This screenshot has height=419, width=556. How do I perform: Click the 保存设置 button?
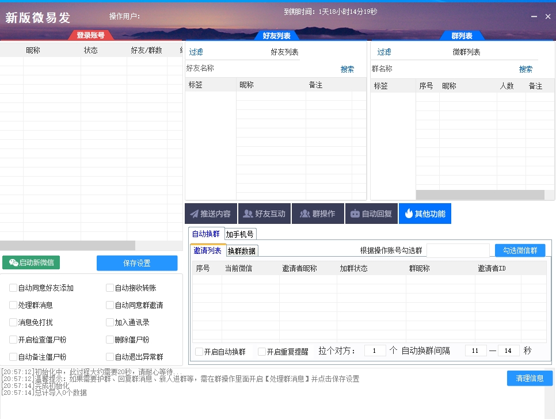pyautogui.click(x=137, y=263)
